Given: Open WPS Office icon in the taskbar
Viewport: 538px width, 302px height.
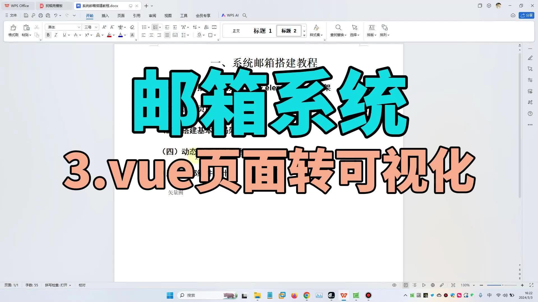Looking at the screenshot, I should 344,295.
